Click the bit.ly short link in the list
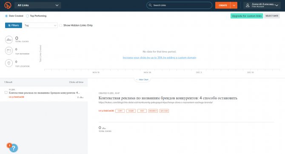Viewport: 285px width, 154px height. pos(16,97)
